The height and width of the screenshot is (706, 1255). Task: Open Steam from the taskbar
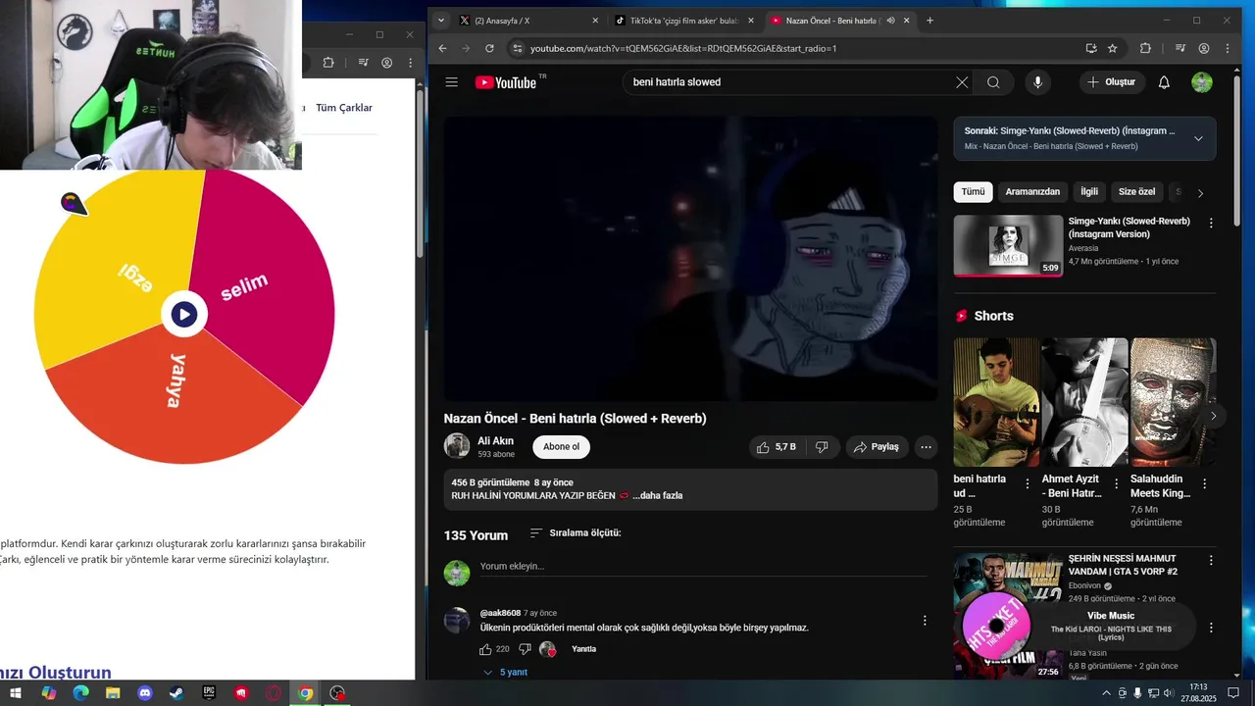coord(176,693)
